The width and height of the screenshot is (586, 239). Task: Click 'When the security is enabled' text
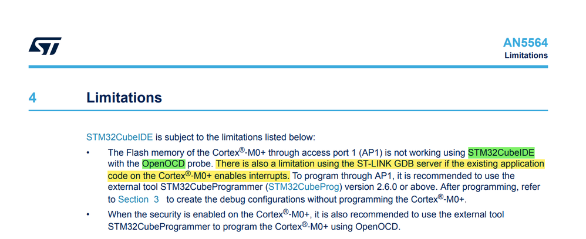click(x=158, y=215)
